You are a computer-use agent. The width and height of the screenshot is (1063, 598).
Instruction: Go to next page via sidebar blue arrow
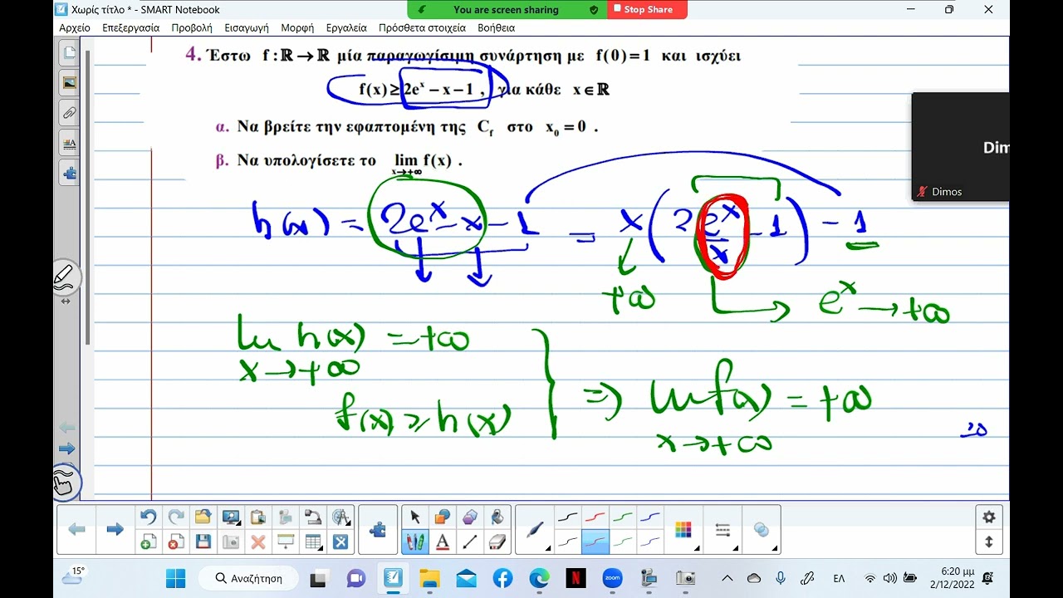coord(67,448)
